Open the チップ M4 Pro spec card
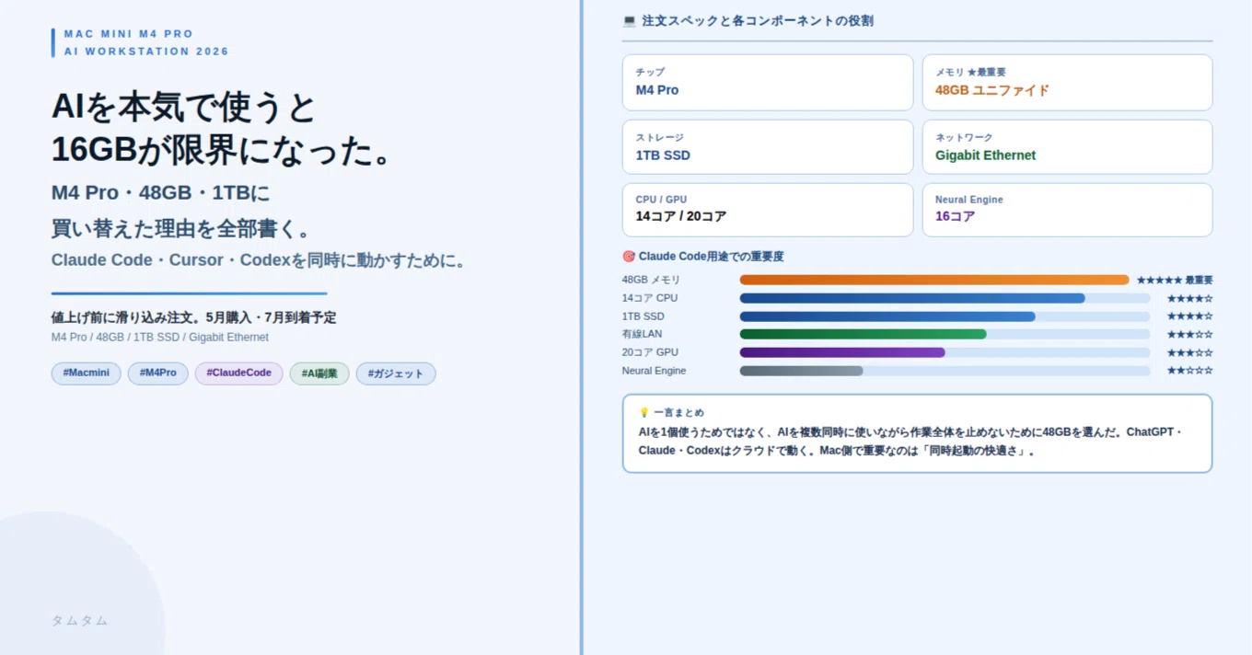1252x655 pixels. [x=768, y=83]
